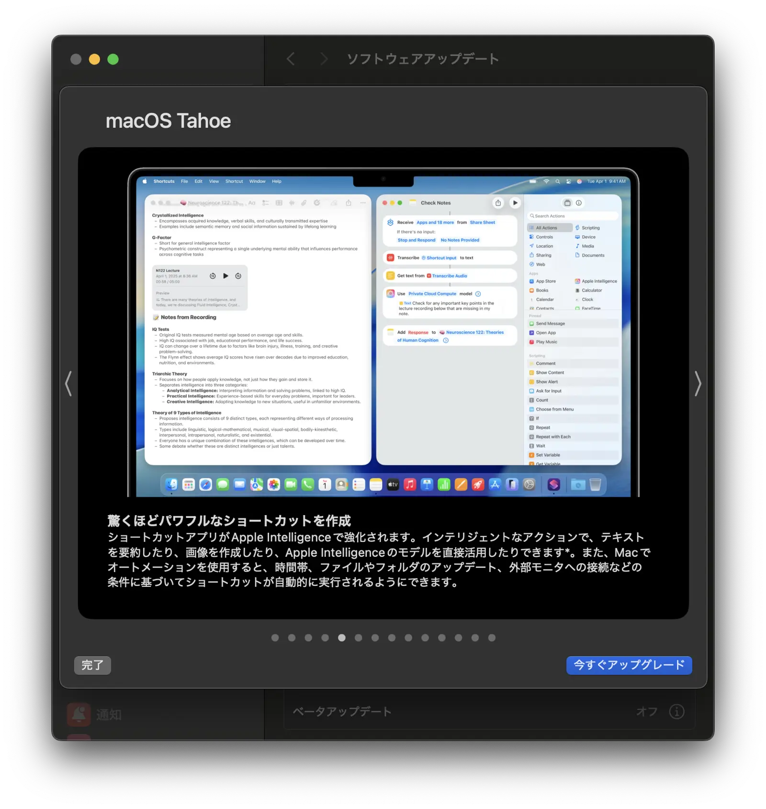Click Apple Intelligence in the preview apps list

596,281
